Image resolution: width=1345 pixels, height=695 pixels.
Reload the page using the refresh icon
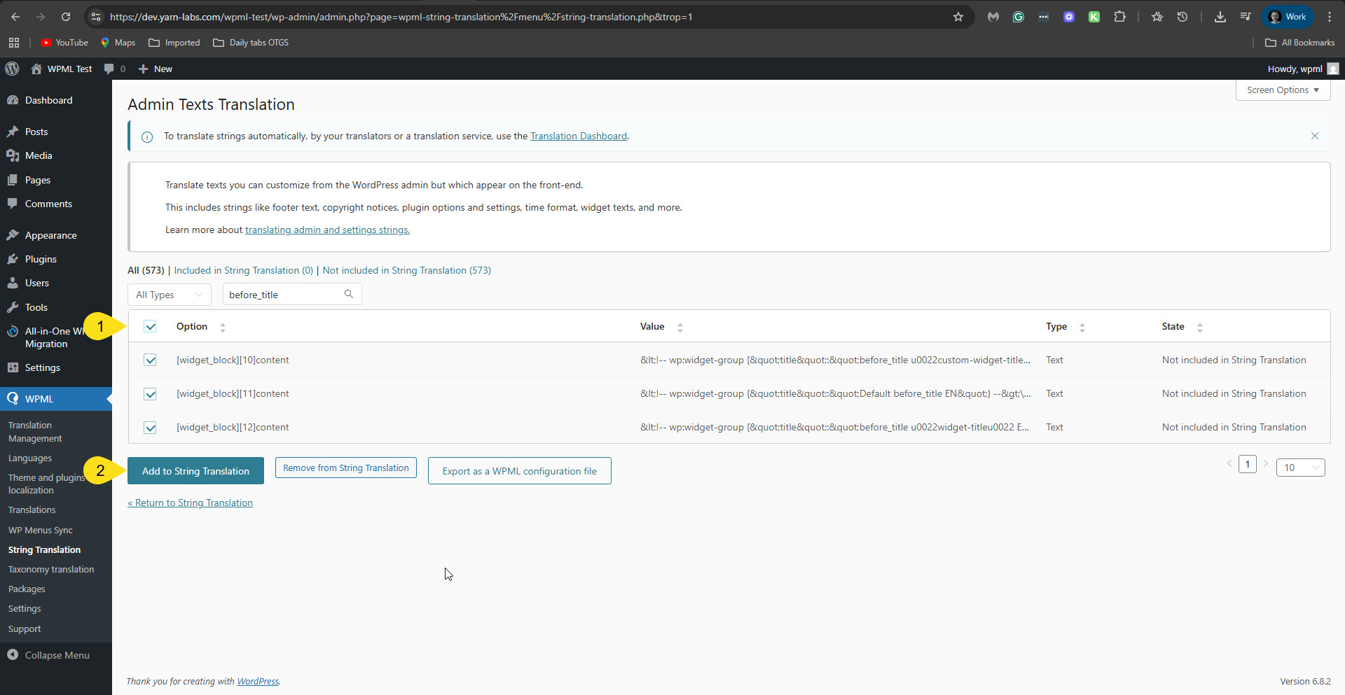point(66,17)
